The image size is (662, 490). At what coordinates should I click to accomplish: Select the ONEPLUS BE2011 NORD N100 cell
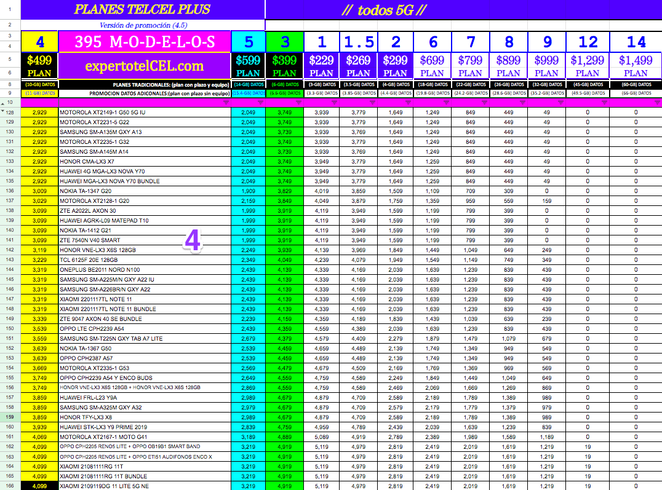coord(145,270)
